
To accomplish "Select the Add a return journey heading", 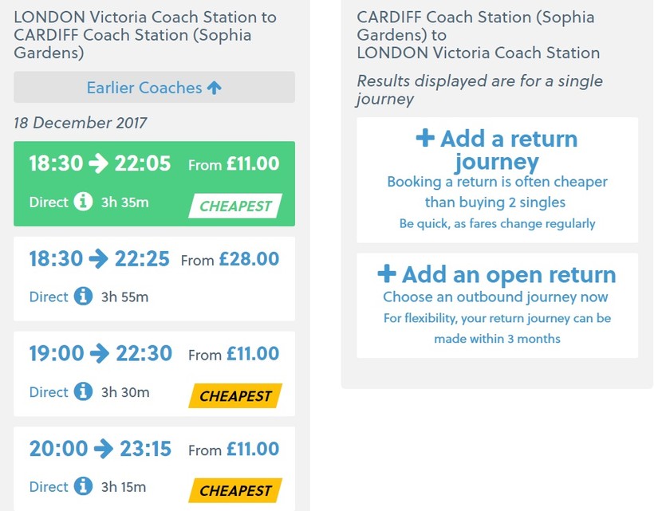I will click(x=498, y=150).
